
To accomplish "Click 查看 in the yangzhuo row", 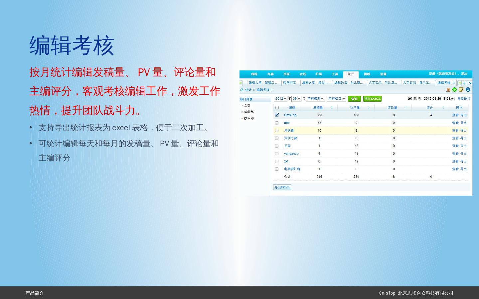I will pos(455,153).
